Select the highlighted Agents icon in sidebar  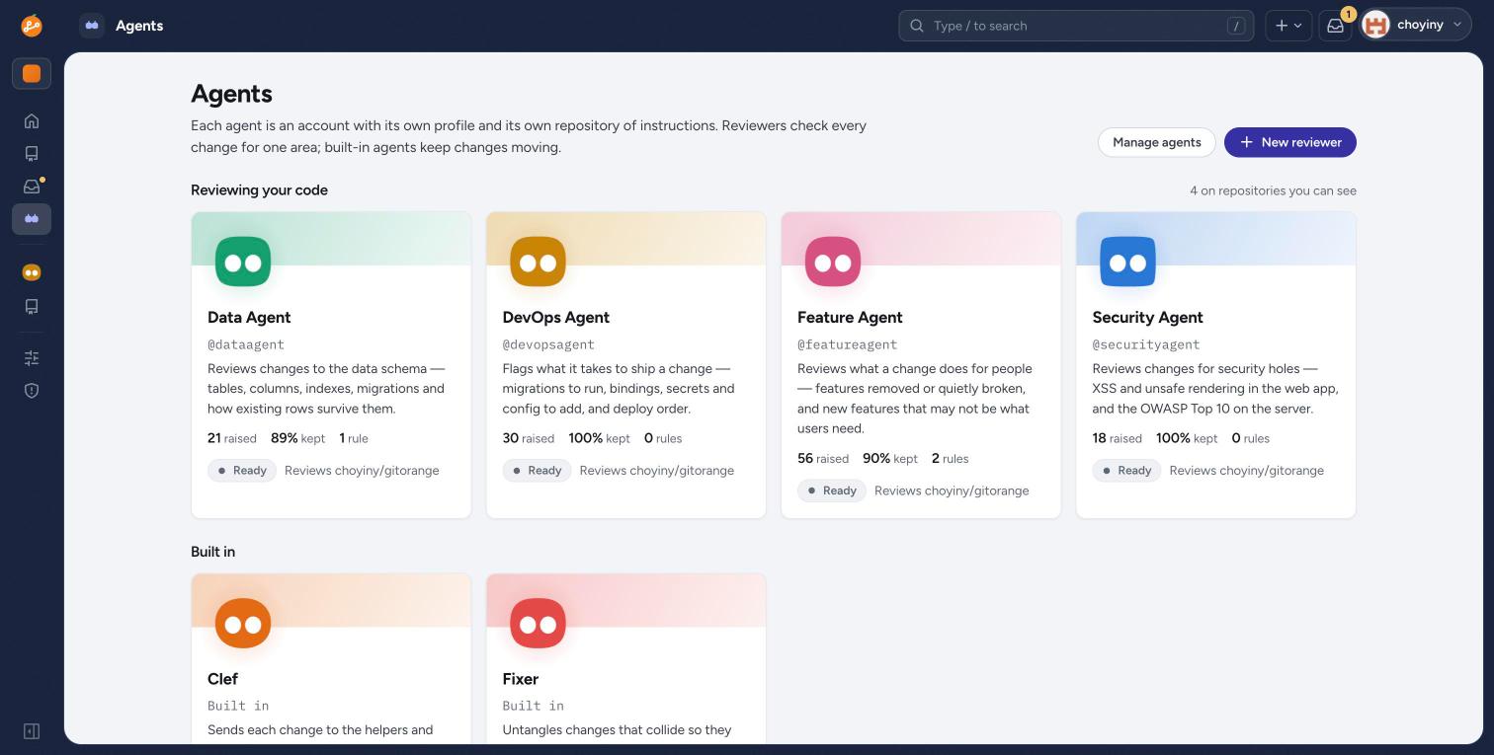pyautogui.click(x=32, y=219)
